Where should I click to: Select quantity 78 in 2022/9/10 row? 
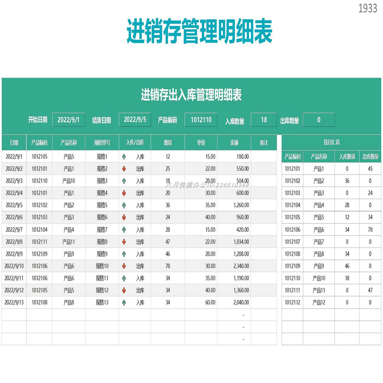coord(168,266)
